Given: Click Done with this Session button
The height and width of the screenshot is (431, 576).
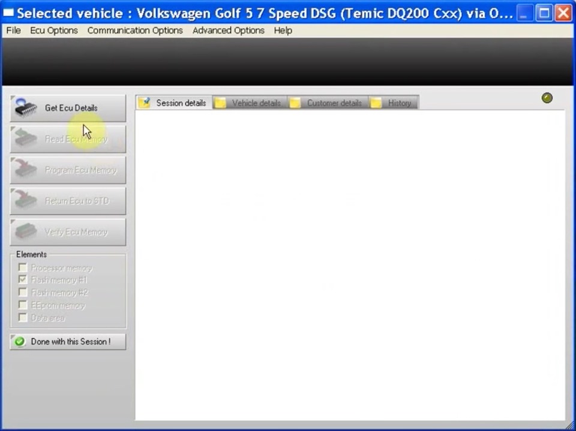Looking at the screenshot, I should [x=68, y=342].
